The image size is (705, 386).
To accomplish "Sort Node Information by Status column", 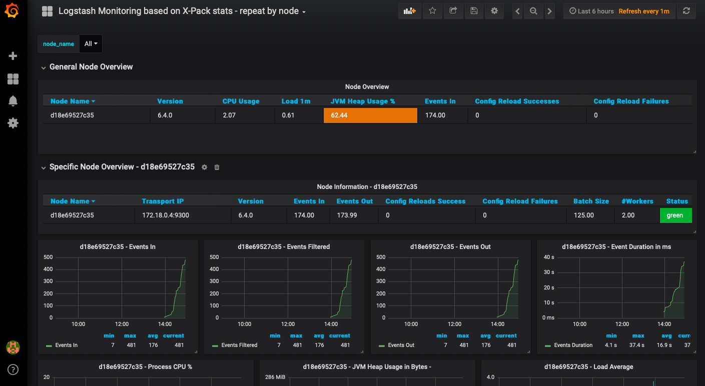I will click(677, 201).
